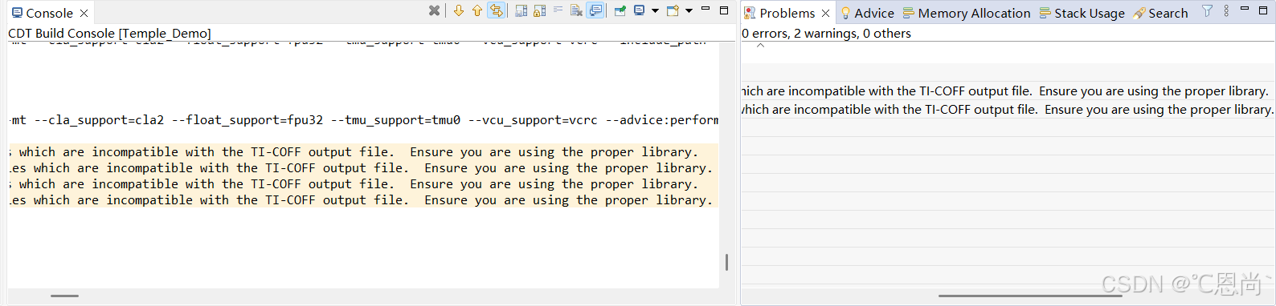Minimize the Console view
Image resolution: width=1276 pixels, height=306 pixels.
[x=705, y=8]
